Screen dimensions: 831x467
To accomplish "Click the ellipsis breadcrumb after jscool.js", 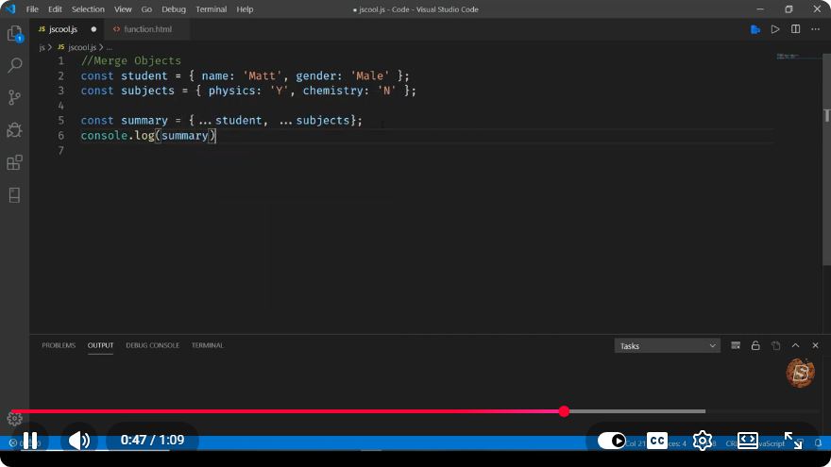I will click(x=110, y=47).
